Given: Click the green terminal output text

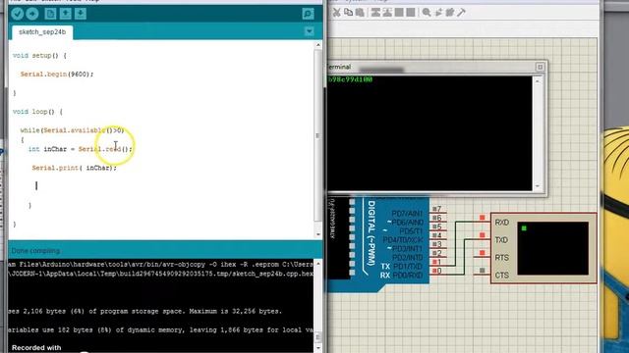Looking at the screenshot, I should (351, 79).
